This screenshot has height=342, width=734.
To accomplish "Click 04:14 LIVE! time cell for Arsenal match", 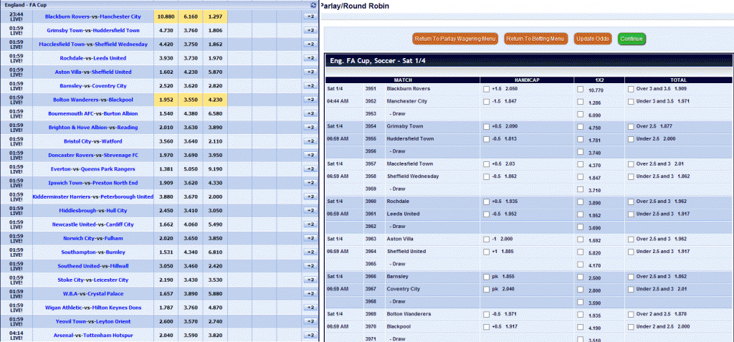I will (16, 336).
